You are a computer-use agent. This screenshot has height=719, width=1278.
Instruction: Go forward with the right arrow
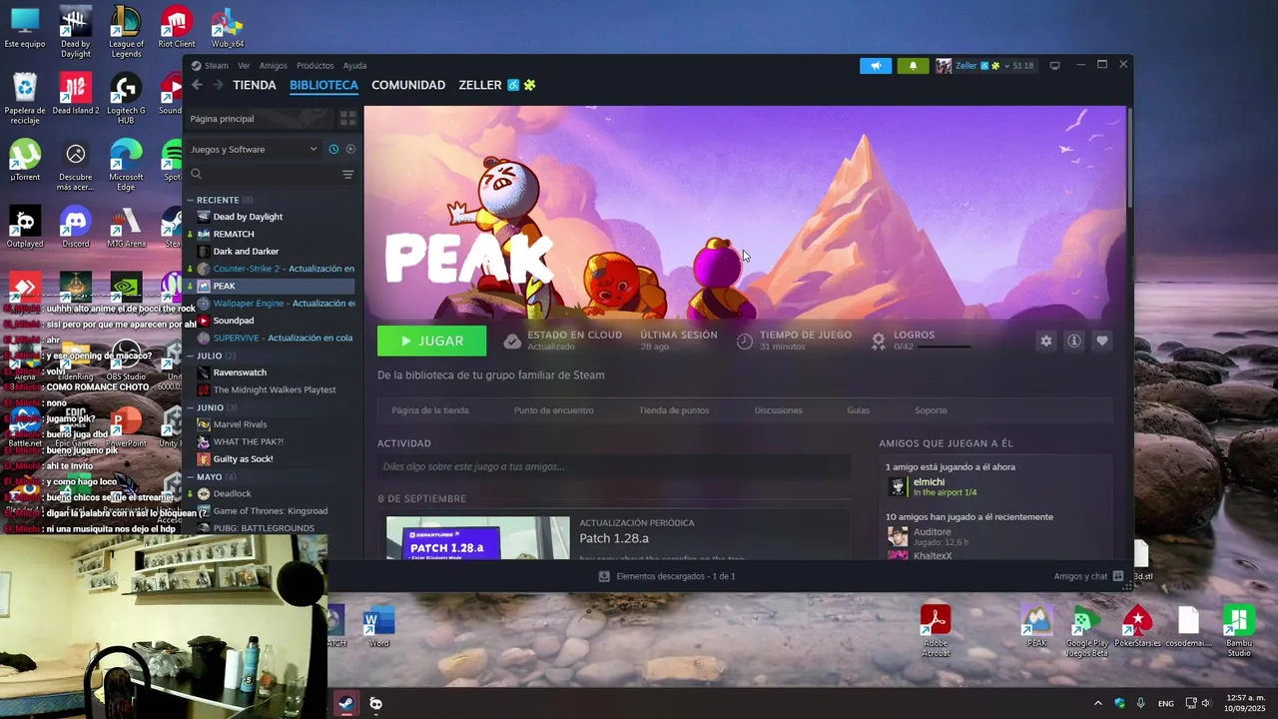[x=218, y=86]
